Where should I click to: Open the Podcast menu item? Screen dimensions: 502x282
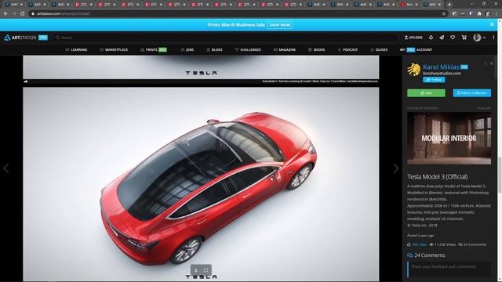click(347, 50)
